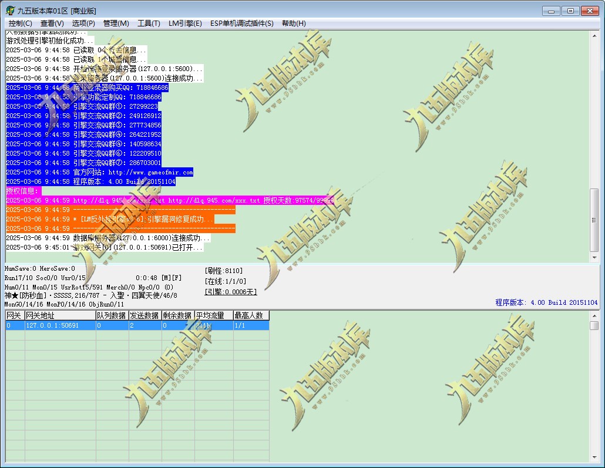Click the 引擎功能定制QQ log line
The width and height of the screenshot is (605, 468).
tap(84, 97)
